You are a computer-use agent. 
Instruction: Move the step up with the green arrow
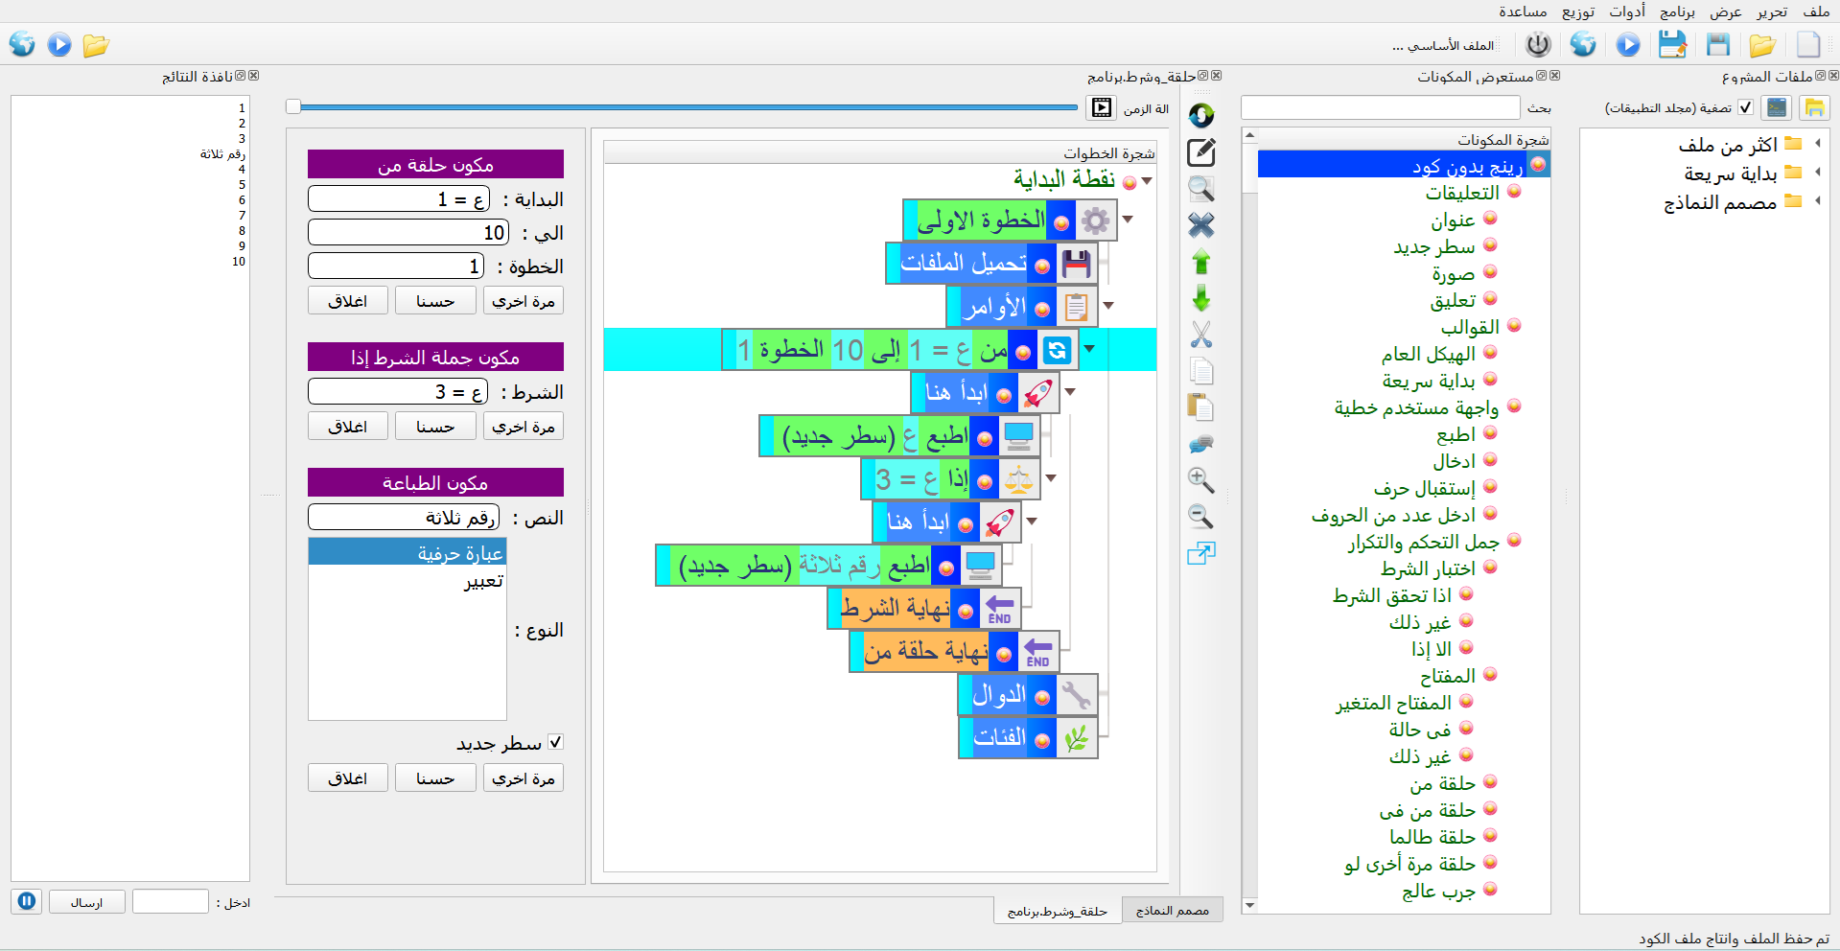pyautogui.click(x=1200, y=262)
